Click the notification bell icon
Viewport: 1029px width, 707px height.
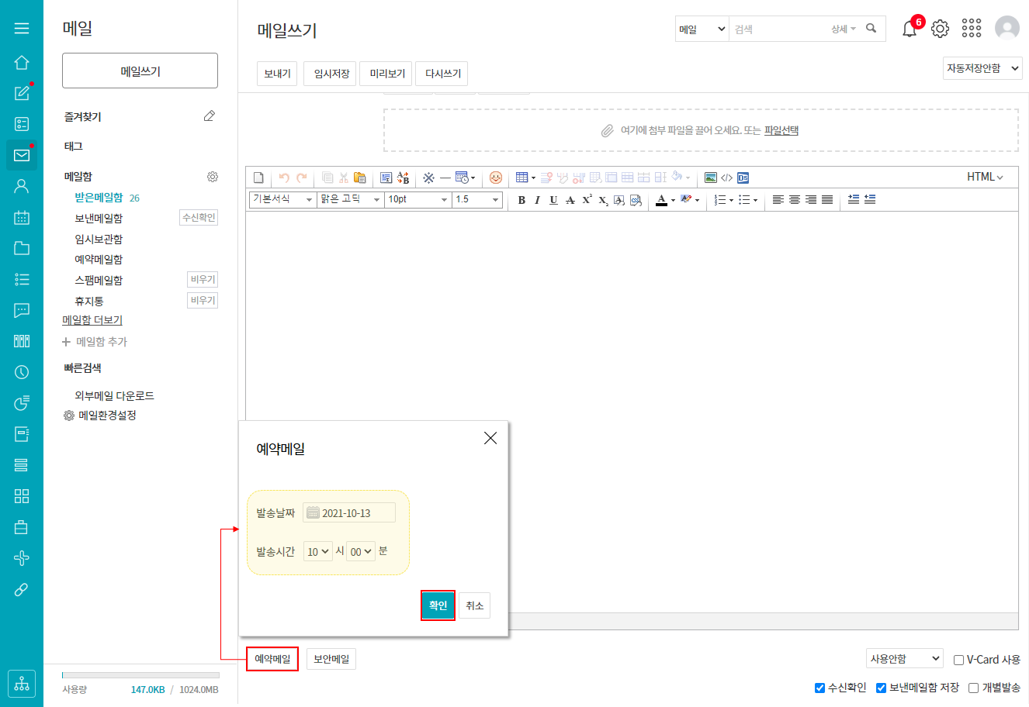(909, 29)
